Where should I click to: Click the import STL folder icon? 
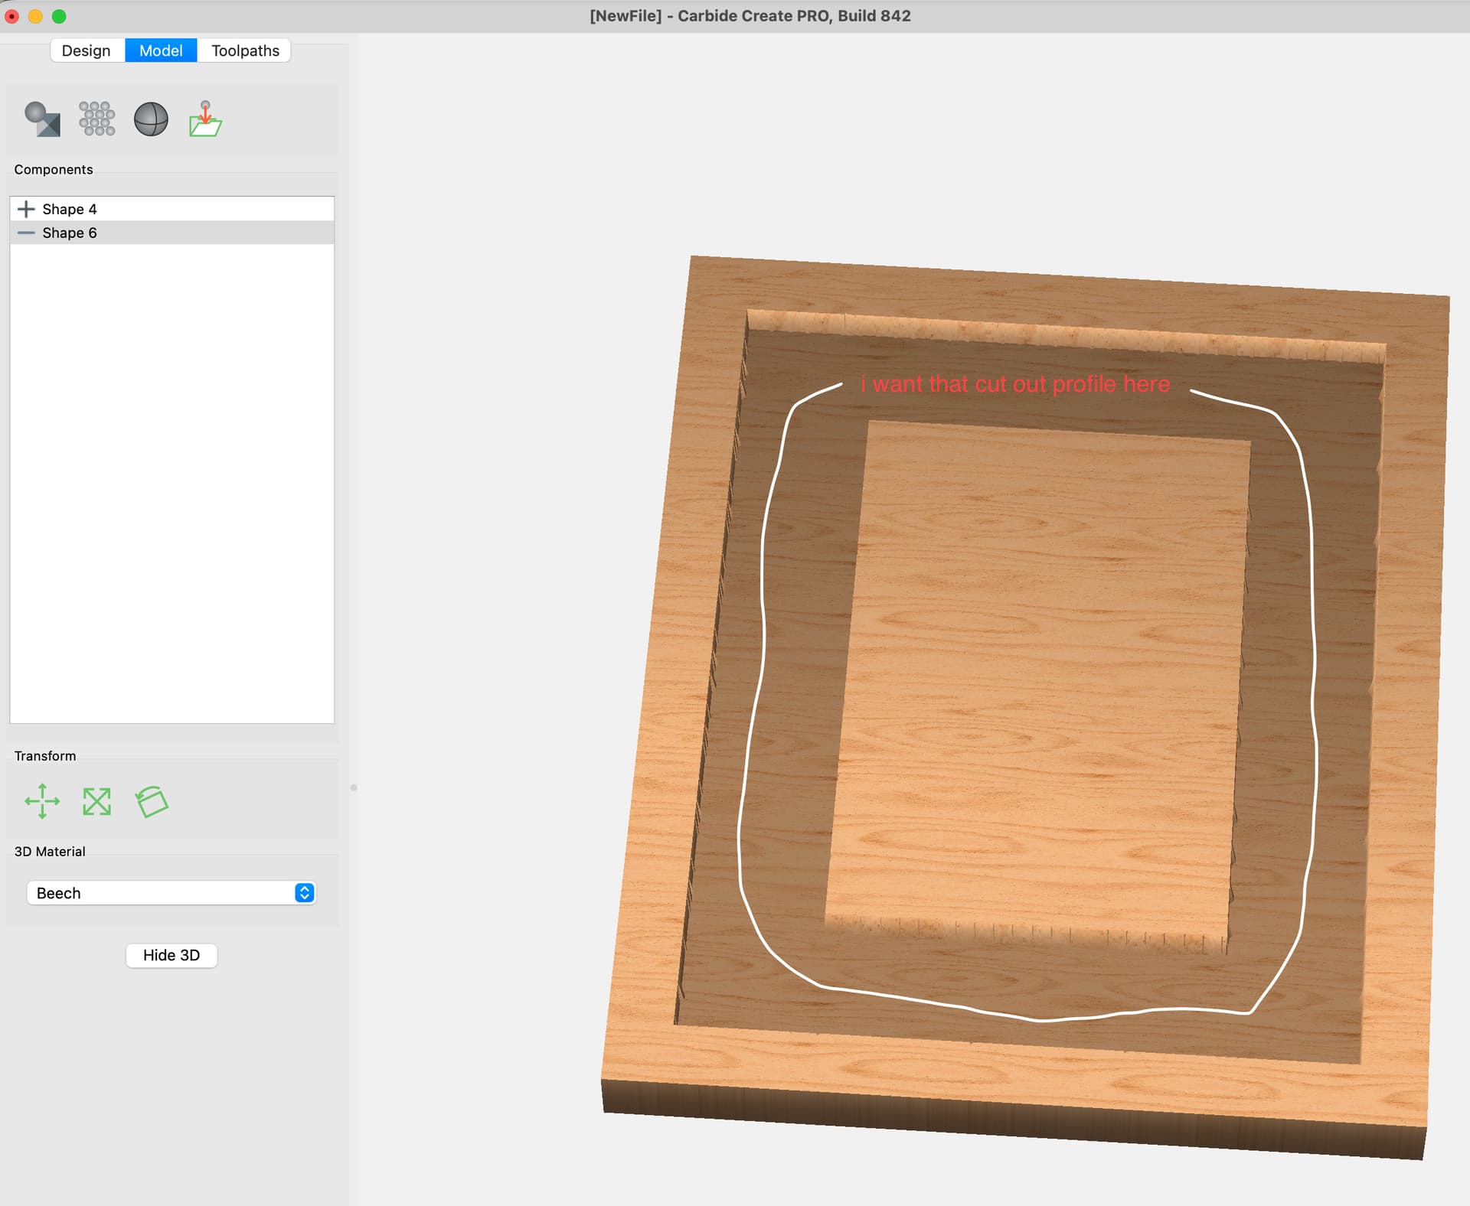205,119
